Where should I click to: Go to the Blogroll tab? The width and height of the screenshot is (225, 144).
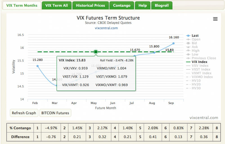[x=162, y=5]
